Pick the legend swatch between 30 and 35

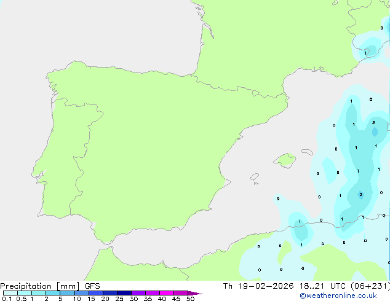pyautogui.click(x=138, y=293)
